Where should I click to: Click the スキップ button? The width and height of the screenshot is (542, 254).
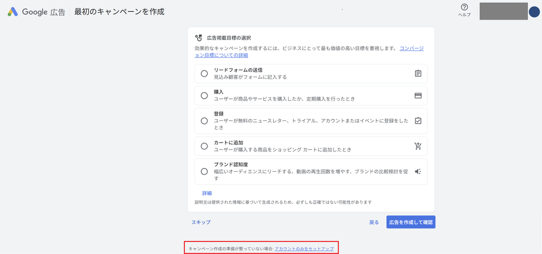(201, 222)
